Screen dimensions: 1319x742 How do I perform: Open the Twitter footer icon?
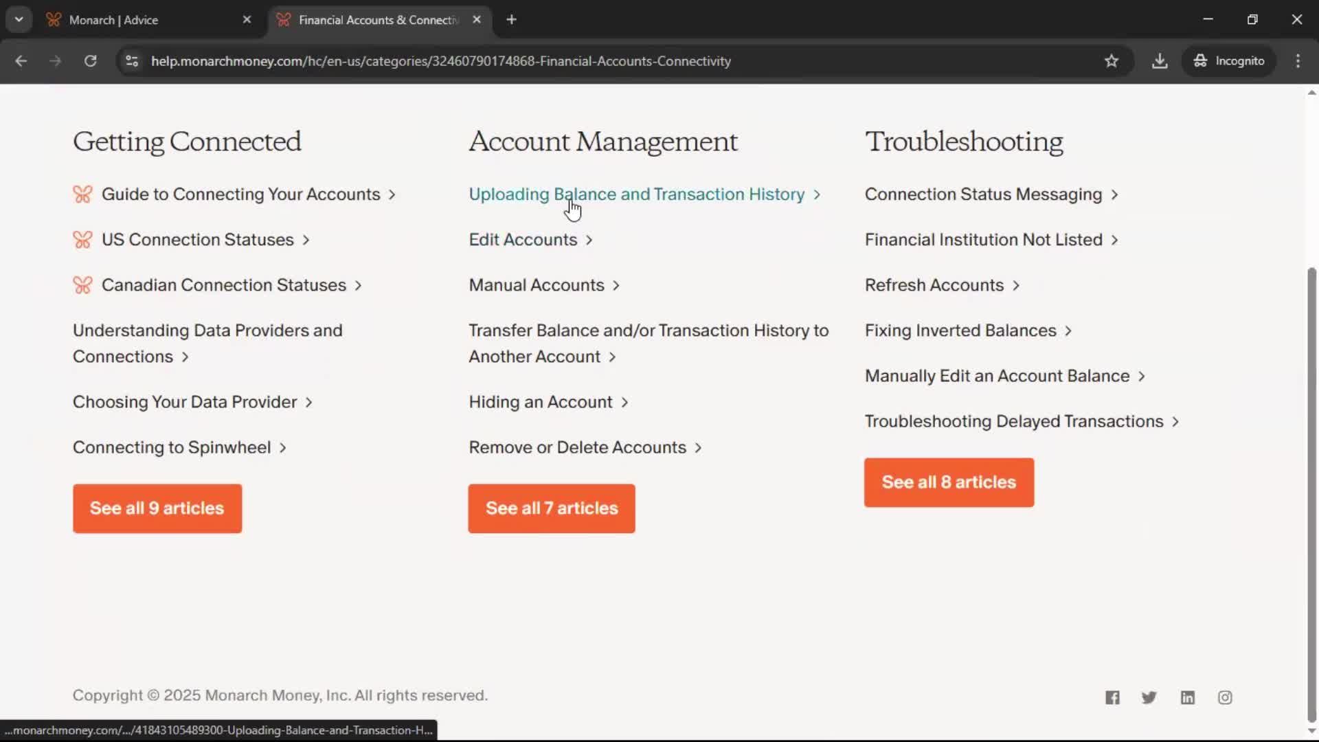[x=1149, y=697]
